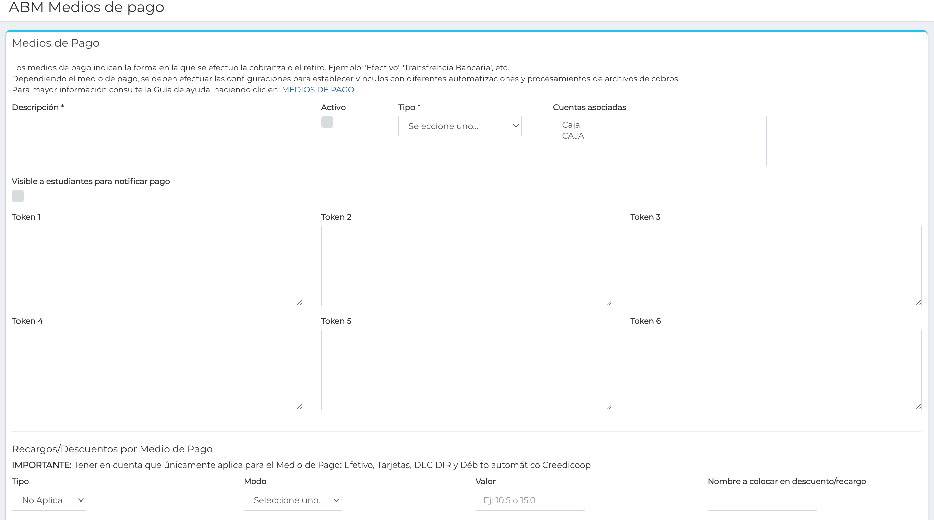This screenshot has width=934, height=520.
Task: Enable Visible a estudiantes para notificar pago
Action: 18,196
